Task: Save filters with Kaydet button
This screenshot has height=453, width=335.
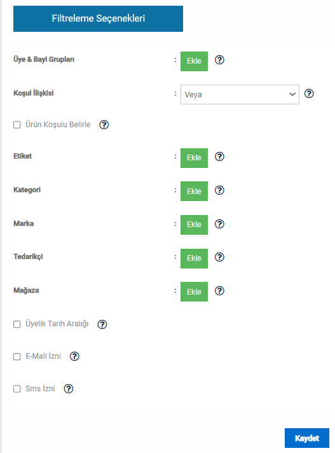Action: click(307, 438)
